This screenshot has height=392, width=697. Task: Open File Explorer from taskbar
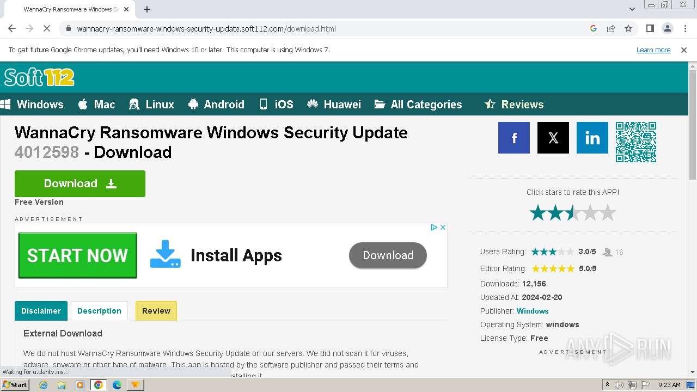point(62,385)
